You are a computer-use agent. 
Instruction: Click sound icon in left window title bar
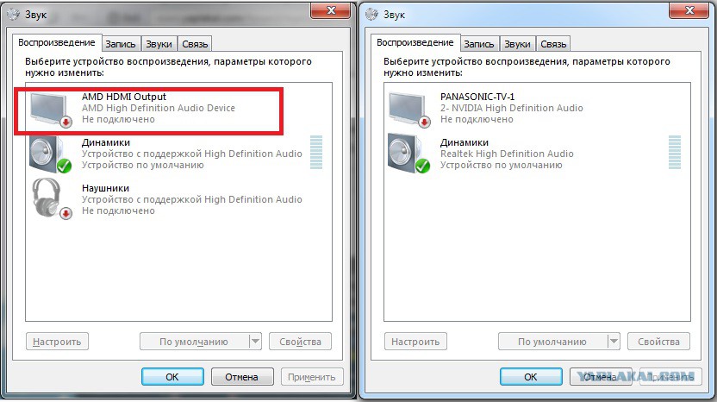13,14
